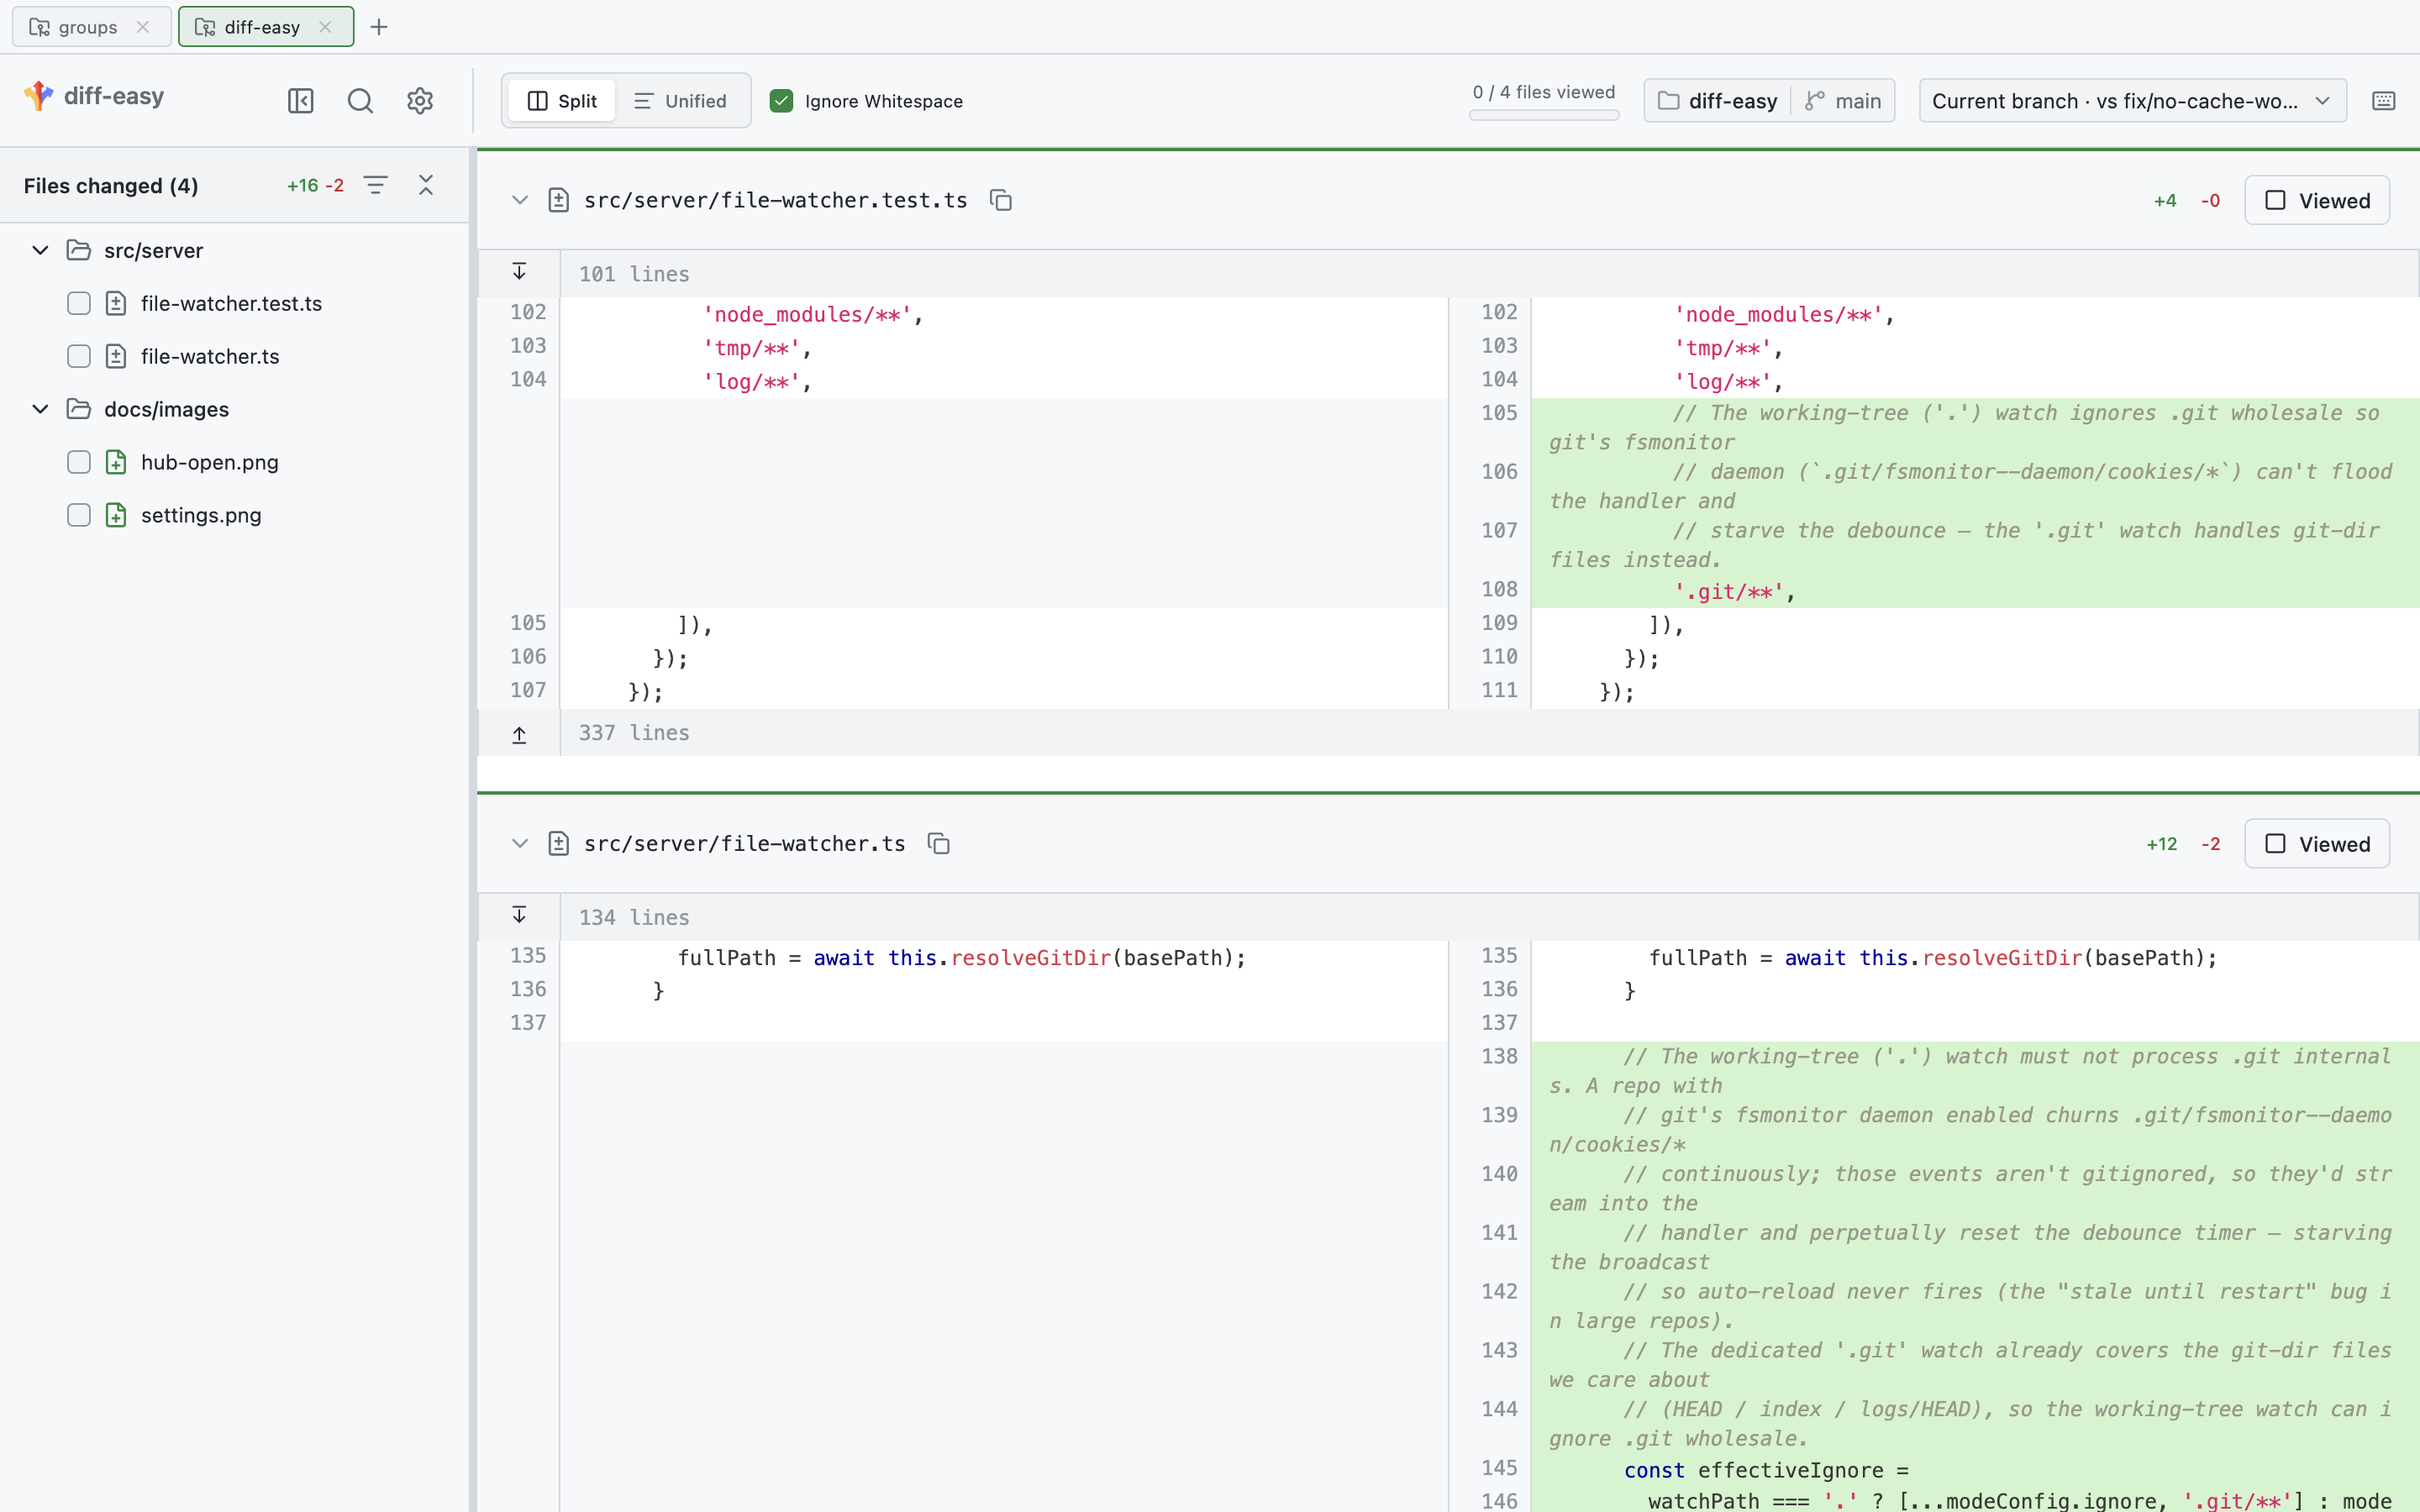The height and width of the screenshot is (1512, 2420).
Task: Click file icon in file-watcher.test.ts header
Action: (559, 200)
